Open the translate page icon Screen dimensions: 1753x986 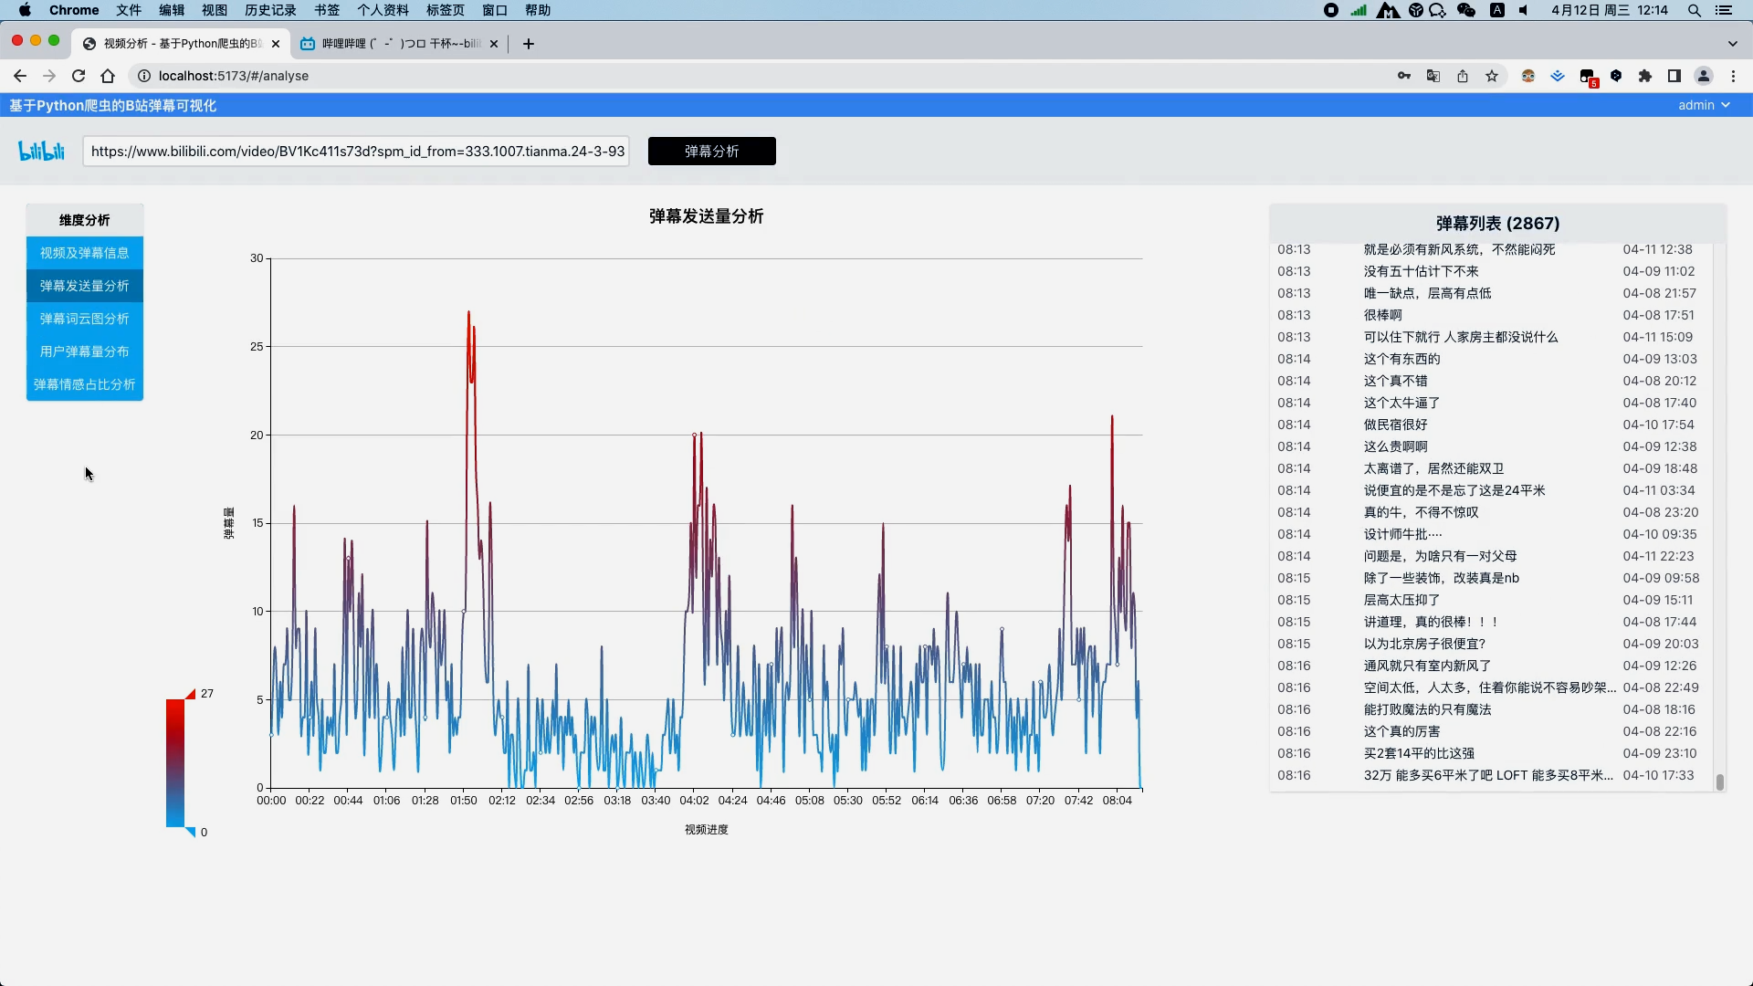(1433, 76)
